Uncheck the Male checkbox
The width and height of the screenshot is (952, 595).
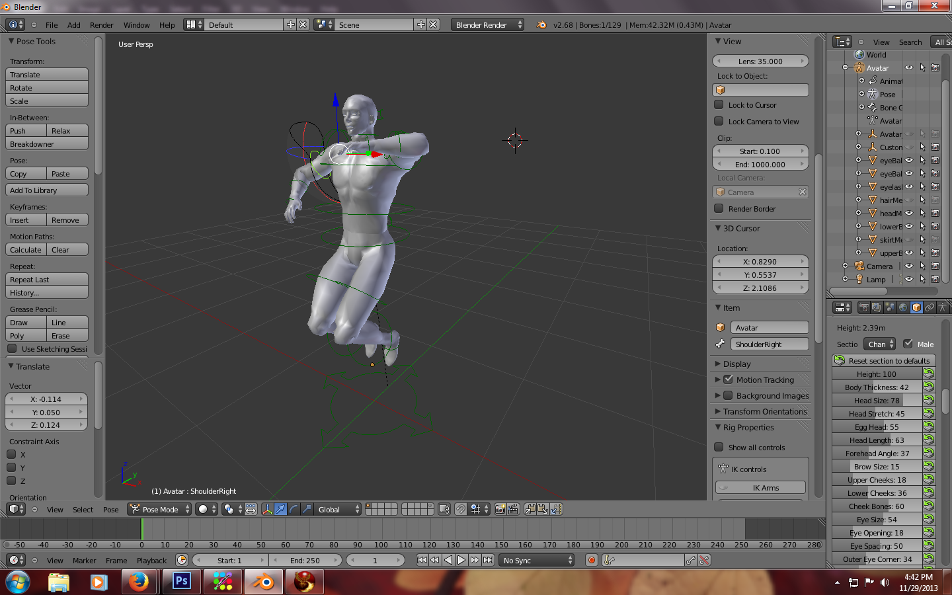point(908,344)
